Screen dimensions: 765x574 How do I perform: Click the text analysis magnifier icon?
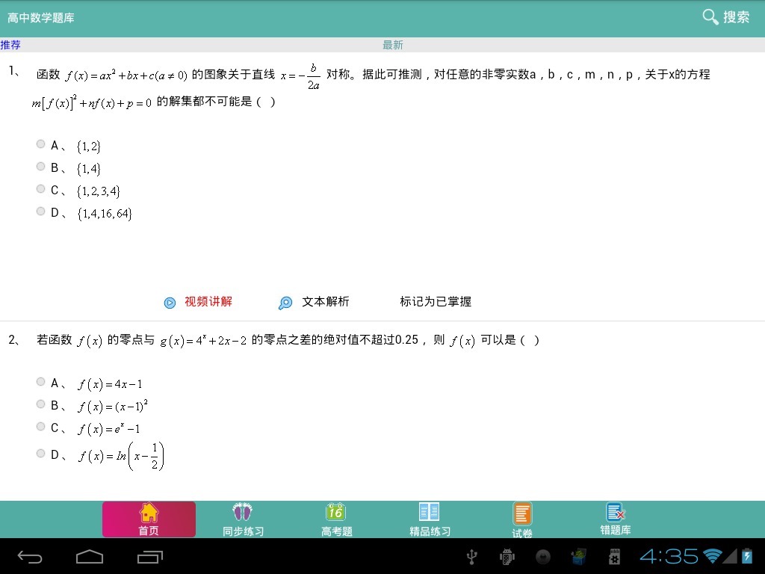[285, 303]
